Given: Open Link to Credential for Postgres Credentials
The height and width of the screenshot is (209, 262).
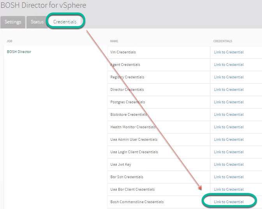Looking at the screenshot, I should point(229,102).
